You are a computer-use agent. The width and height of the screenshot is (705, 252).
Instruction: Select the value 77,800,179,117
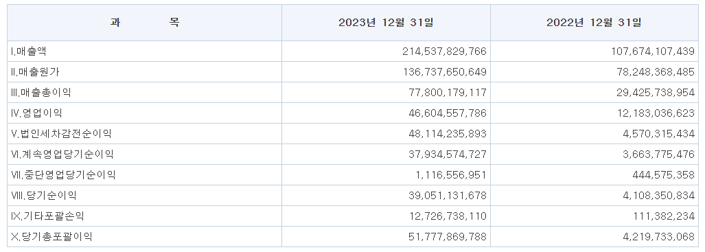(448, 93)
